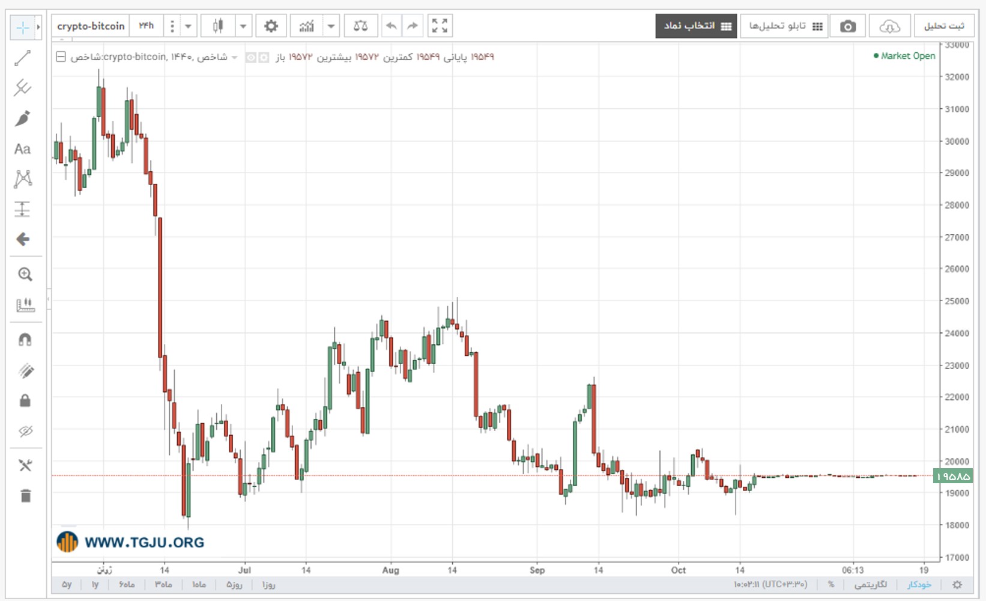This screenshot has height=601, width=986.
Task: Click the redo arrow
Action: pyautogui.click(x=413, y=26)
